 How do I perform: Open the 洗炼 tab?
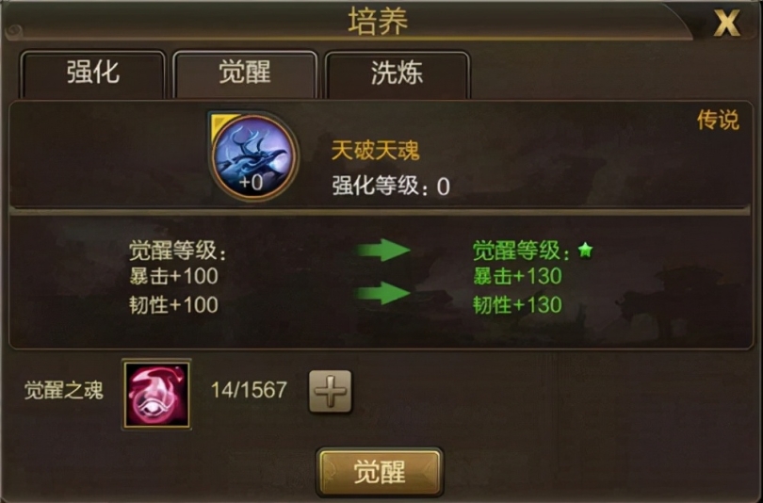(398, 73)
